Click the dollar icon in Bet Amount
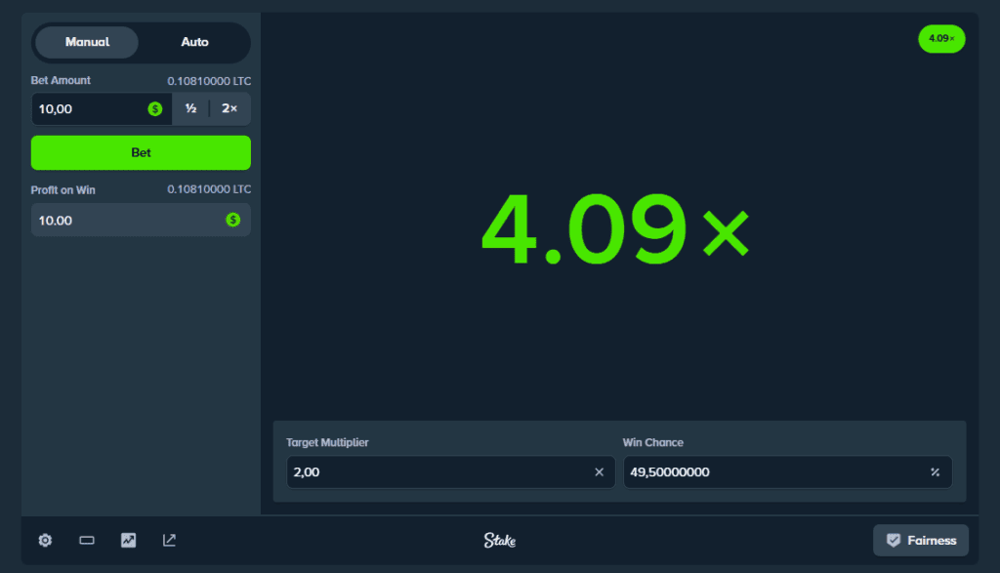The image size is (1000, 573). coord(155,109)
